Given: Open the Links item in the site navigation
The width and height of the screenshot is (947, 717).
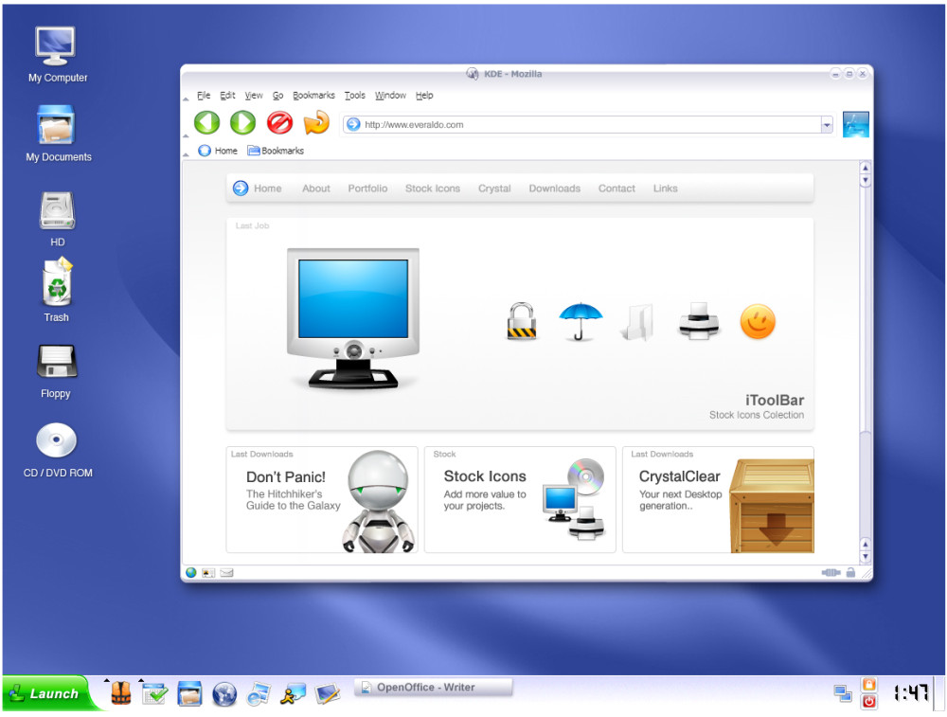Looking at the screenshot, I should (x=665, y=188).
